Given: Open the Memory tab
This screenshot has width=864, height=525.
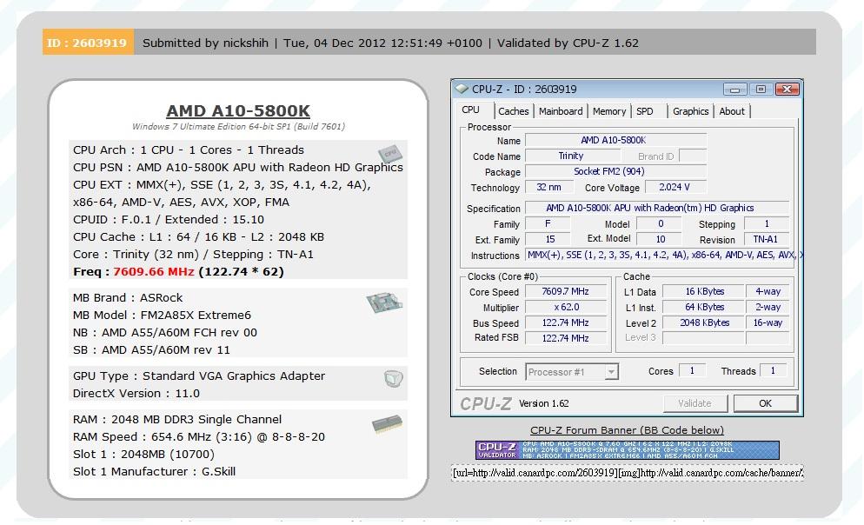Looking at the screenshot, I should tap(608, 111).
